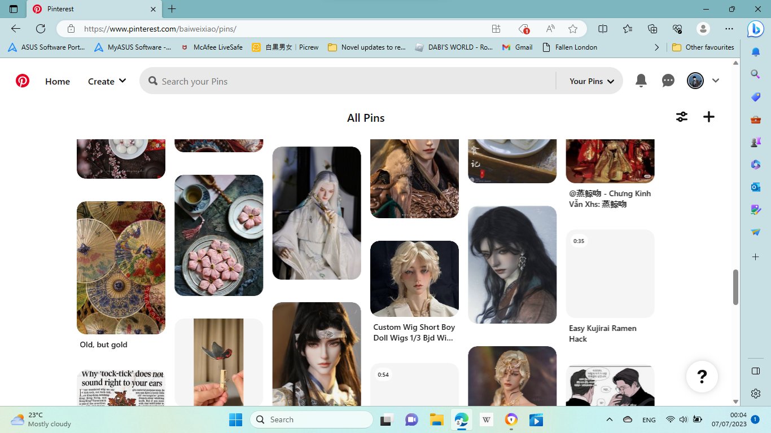
Task: Click the plus icon to add a Pin
Action: (709, 117)
